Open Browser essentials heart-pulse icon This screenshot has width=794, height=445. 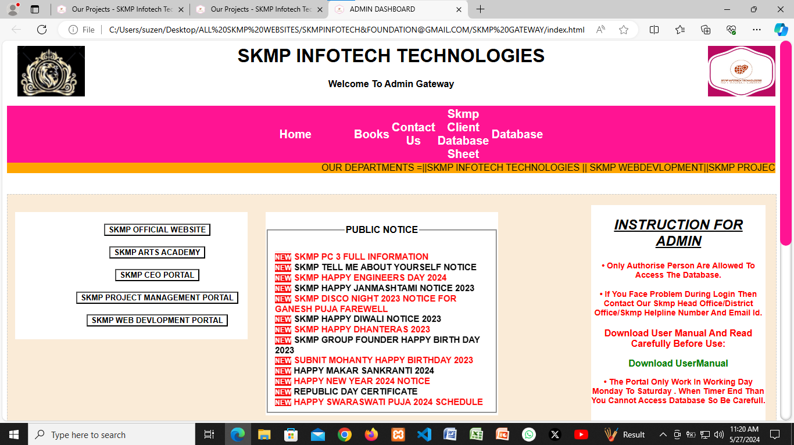pos(731,30)
